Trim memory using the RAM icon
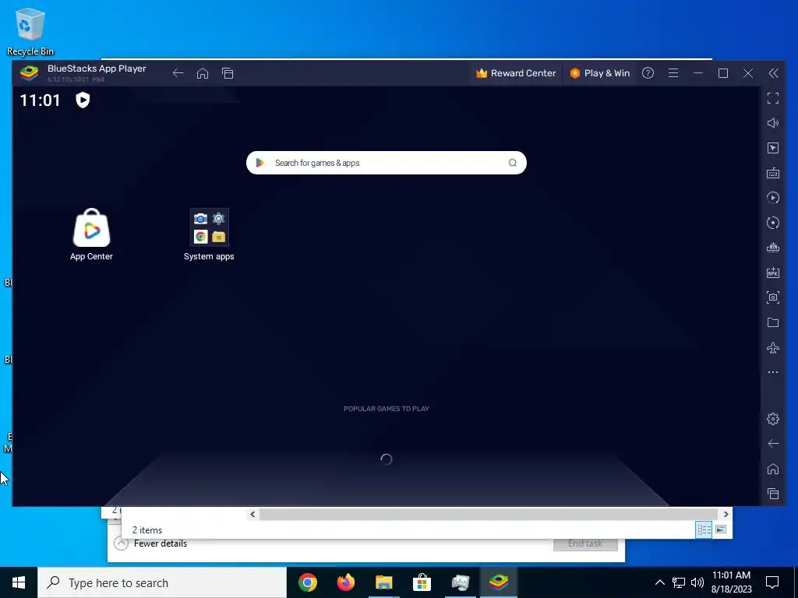The height and width of the screenshot is (598, 798). point(773,248)
